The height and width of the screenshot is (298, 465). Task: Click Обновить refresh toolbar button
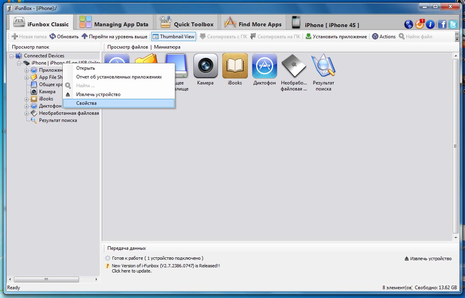coord(64,36)
